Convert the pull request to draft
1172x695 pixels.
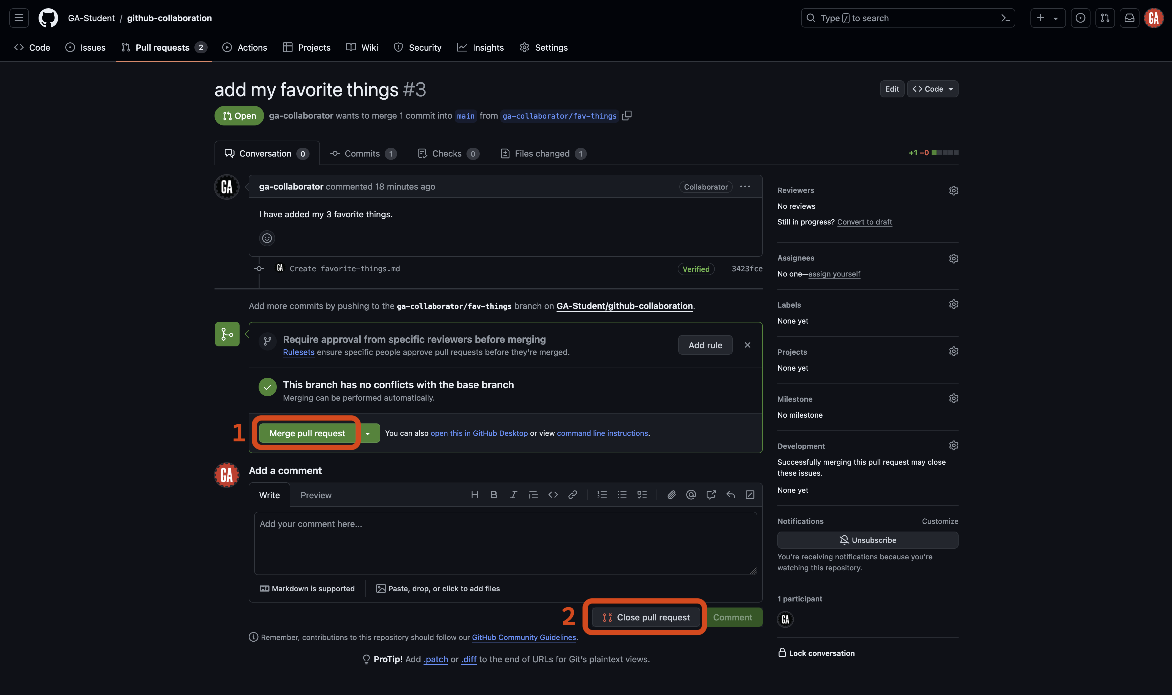click(x=864, y=221)
